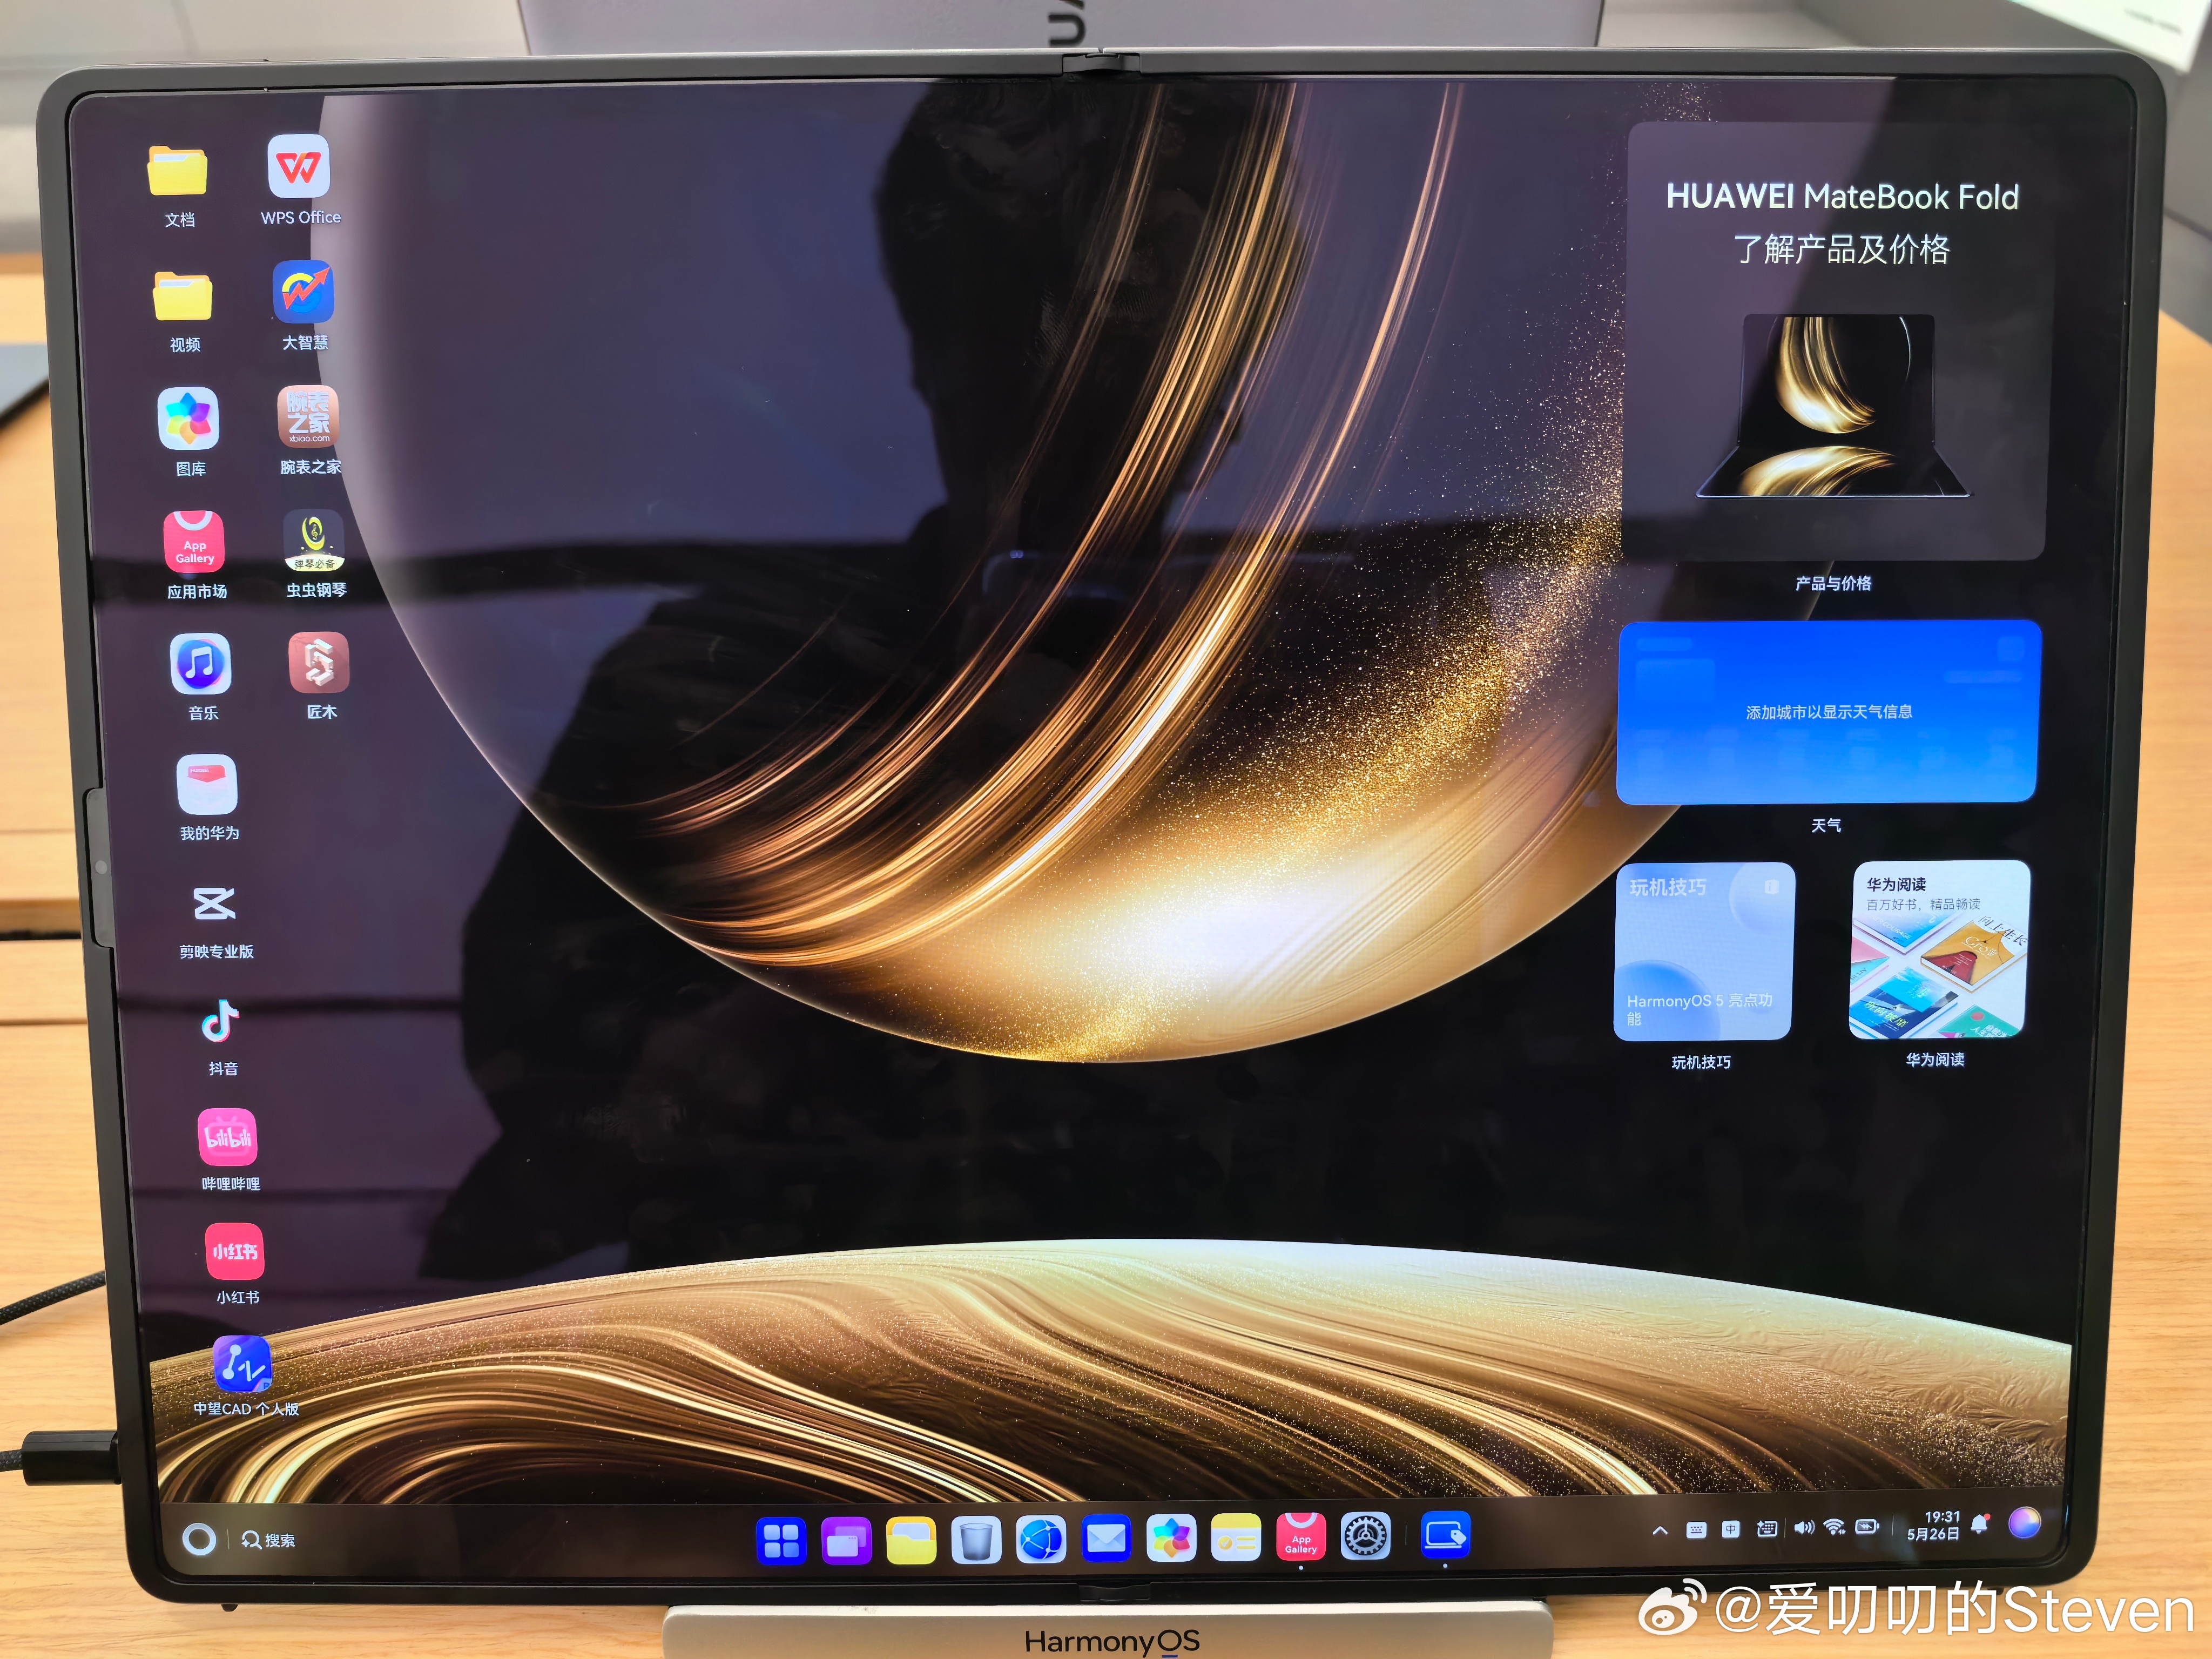Open the volume control in the tray
The image size is (2212, 1659).
point(1804,1528)
